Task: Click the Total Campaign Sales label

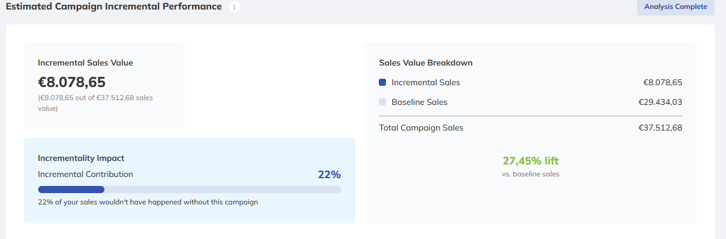Action: click(x=421, y=128)
